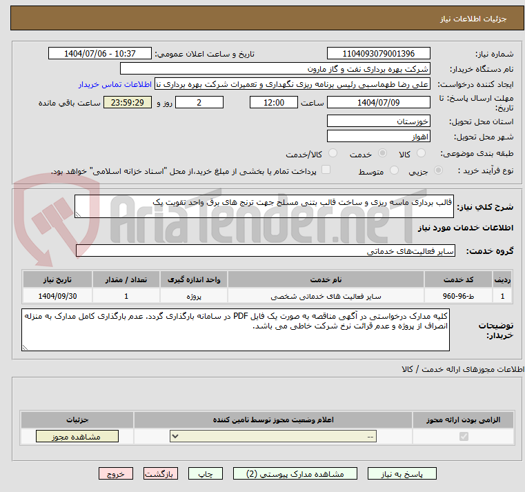Open مشاهده مدارک پیوستی (2) attachments
This screenshot has height=492, width=525.
click(295, 474)
